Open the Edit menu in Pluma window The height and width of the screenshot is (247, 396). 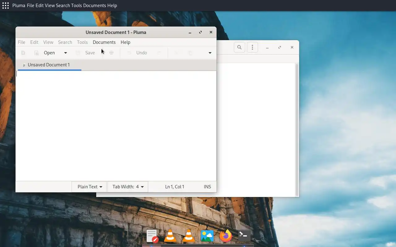[34, 42]
